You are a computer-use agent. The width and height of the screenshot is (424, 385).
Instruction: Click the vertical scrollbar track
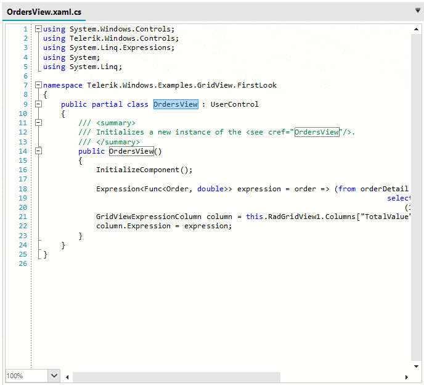[x=416, y=197]
